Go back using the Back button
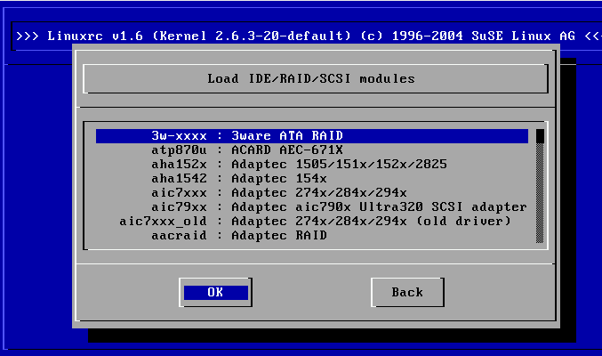Image resolution: width=602 pixels, height=356 pixels. point(408,293)
